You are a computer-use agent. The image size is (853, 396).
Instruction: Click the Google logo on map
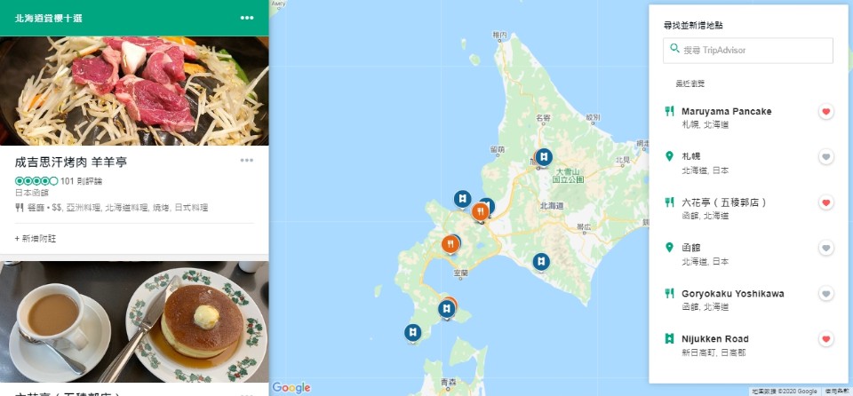click(291, 387)
